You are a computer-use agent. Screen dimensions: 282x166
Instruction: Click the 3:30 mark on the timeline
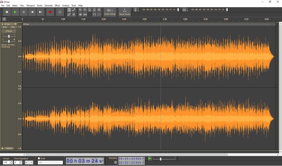coord(165,19)
